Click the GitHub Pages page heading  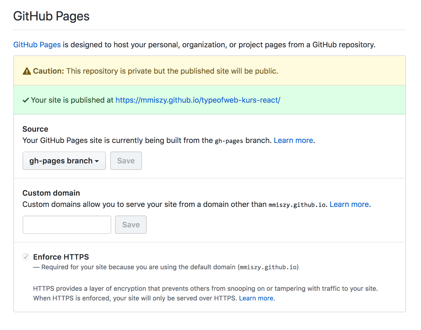coord(51,16)
